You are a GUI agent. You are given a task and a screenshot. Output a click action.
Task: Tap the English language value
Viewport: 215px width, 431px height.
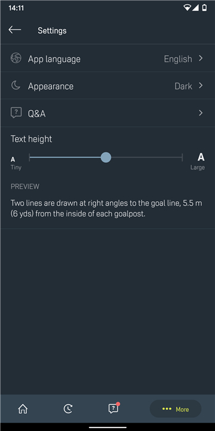[178, 59]
